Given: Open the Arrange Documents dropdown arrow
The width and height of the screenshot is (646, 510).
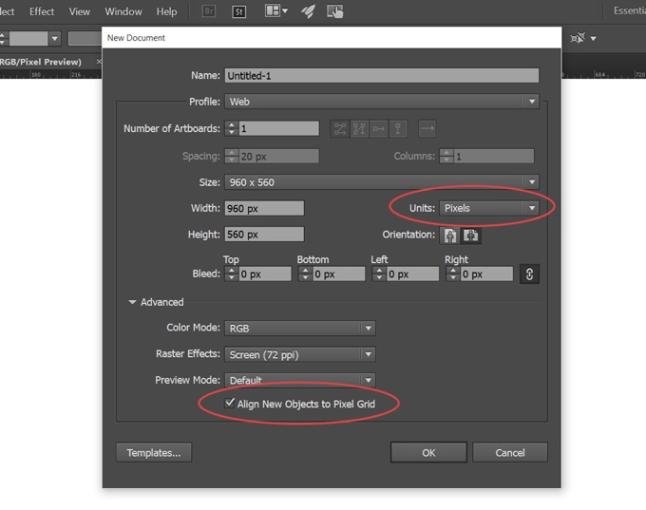Looking at the screenshot, I should 285,11.
